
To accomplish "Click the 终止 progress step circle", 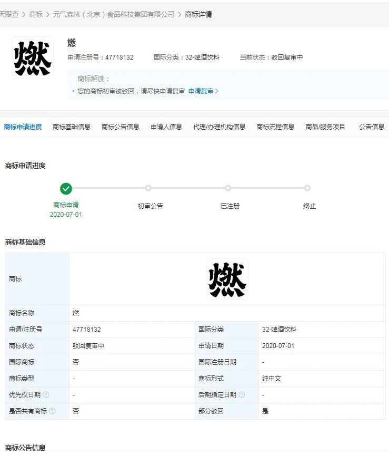I will (307, 188).
